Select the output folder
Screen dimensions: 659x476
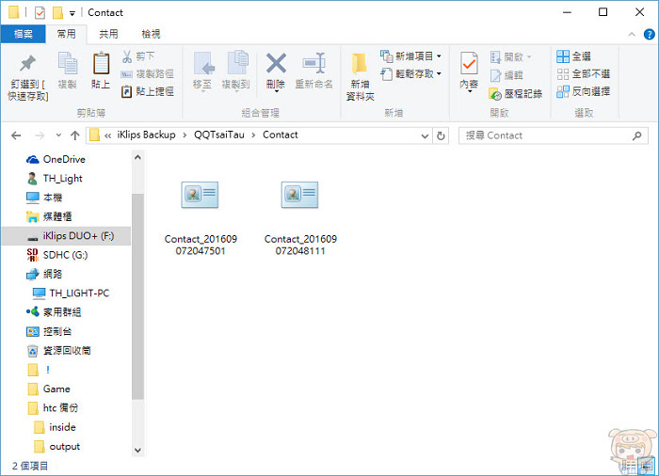[56, 446]
